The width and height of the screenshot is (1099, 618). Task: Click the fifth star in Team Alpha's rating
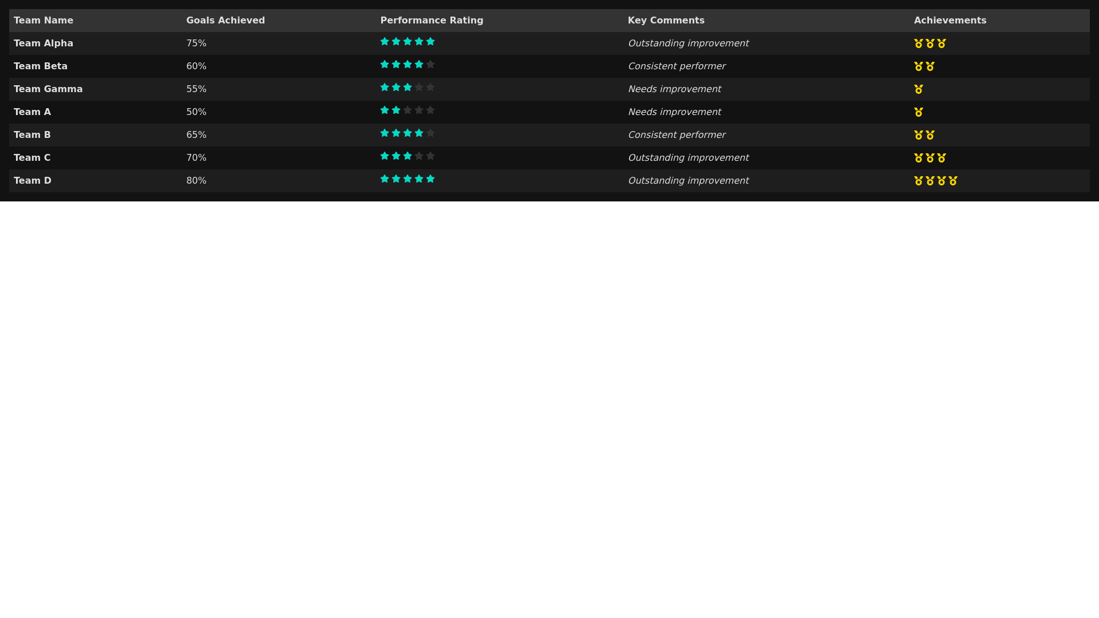(430, 42)
